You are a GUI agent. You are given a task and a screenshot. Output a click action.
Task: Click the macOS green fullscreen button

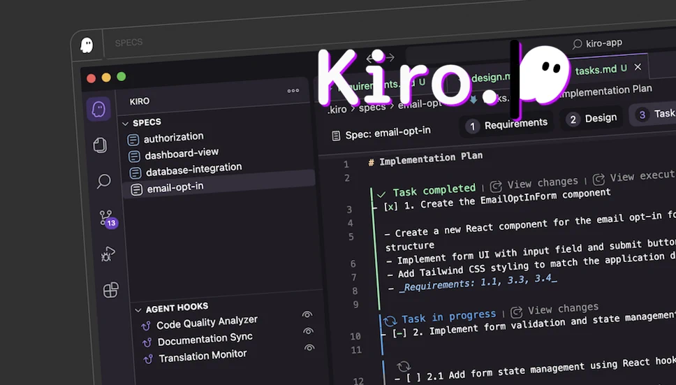point(122,77)
